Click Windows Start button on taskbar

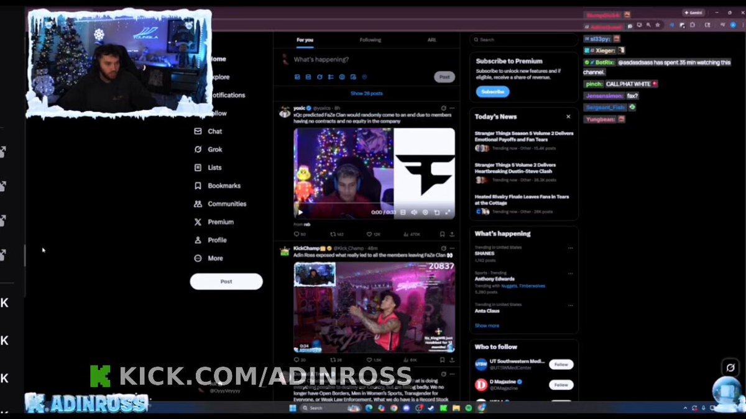293,408
